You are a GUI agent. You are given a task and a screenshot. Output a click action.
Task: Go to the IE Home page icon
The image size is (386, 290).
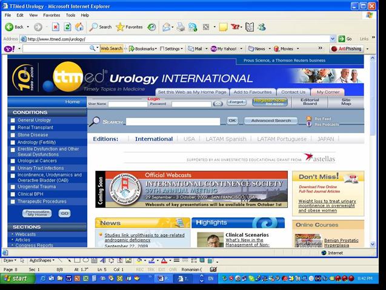coord(79,27)
